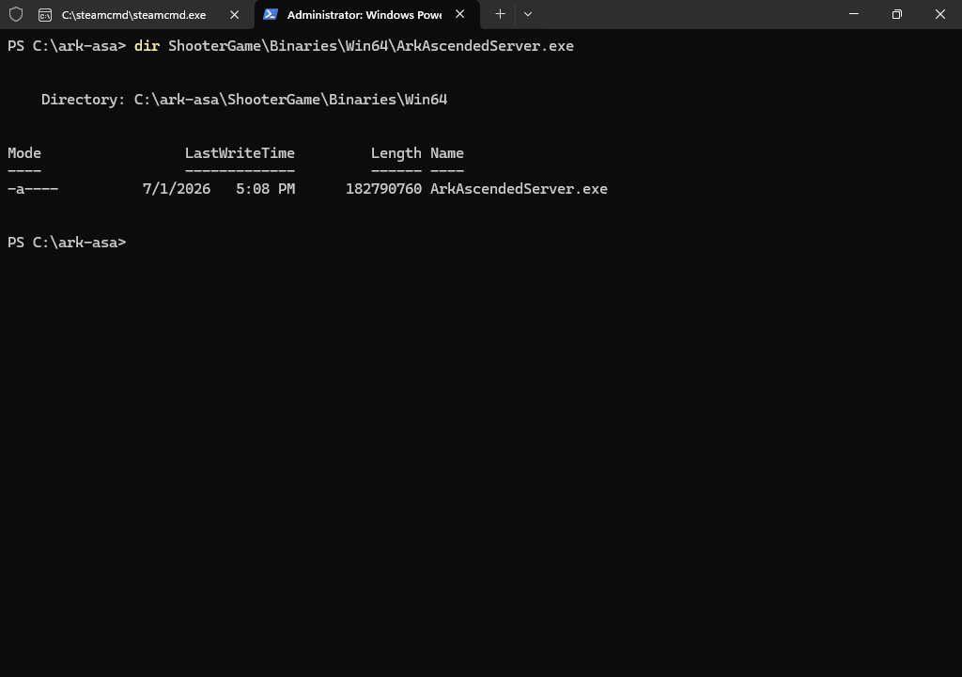Click the Directory: C:\ark-asa line
962x677 pixels.
pos(244,100)
